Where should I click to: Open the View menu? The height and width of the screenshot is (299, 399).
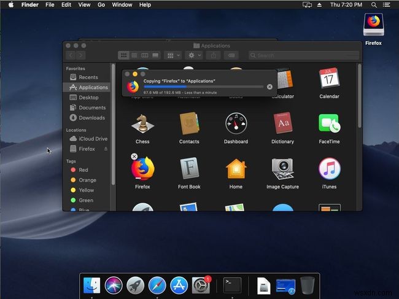coord(84,4)
